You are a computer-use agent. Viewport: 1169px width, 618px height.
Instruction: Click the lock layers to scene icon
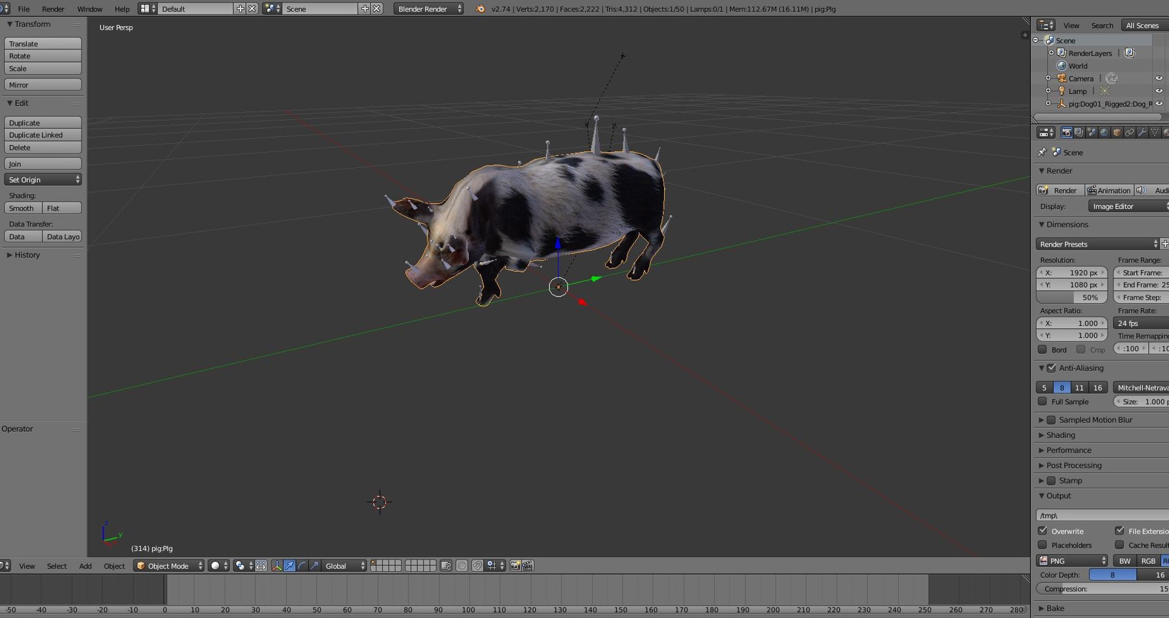point(446,566)
